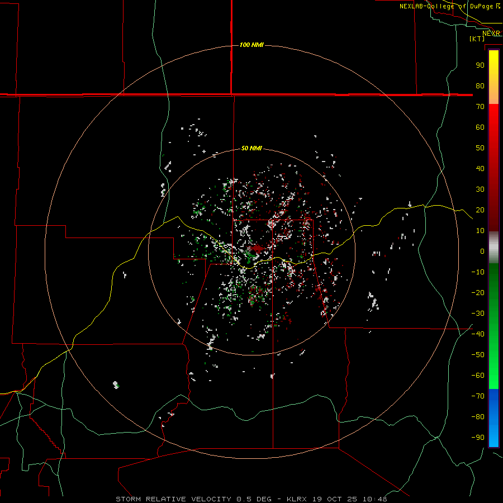Click the 10 value on velocity scale
503x503 pixels.
(480, 231)
